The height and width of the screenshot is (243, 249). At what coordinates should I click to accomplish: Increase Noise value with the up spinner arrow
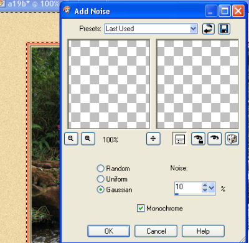pyautogui.click(x=205, y=185)
